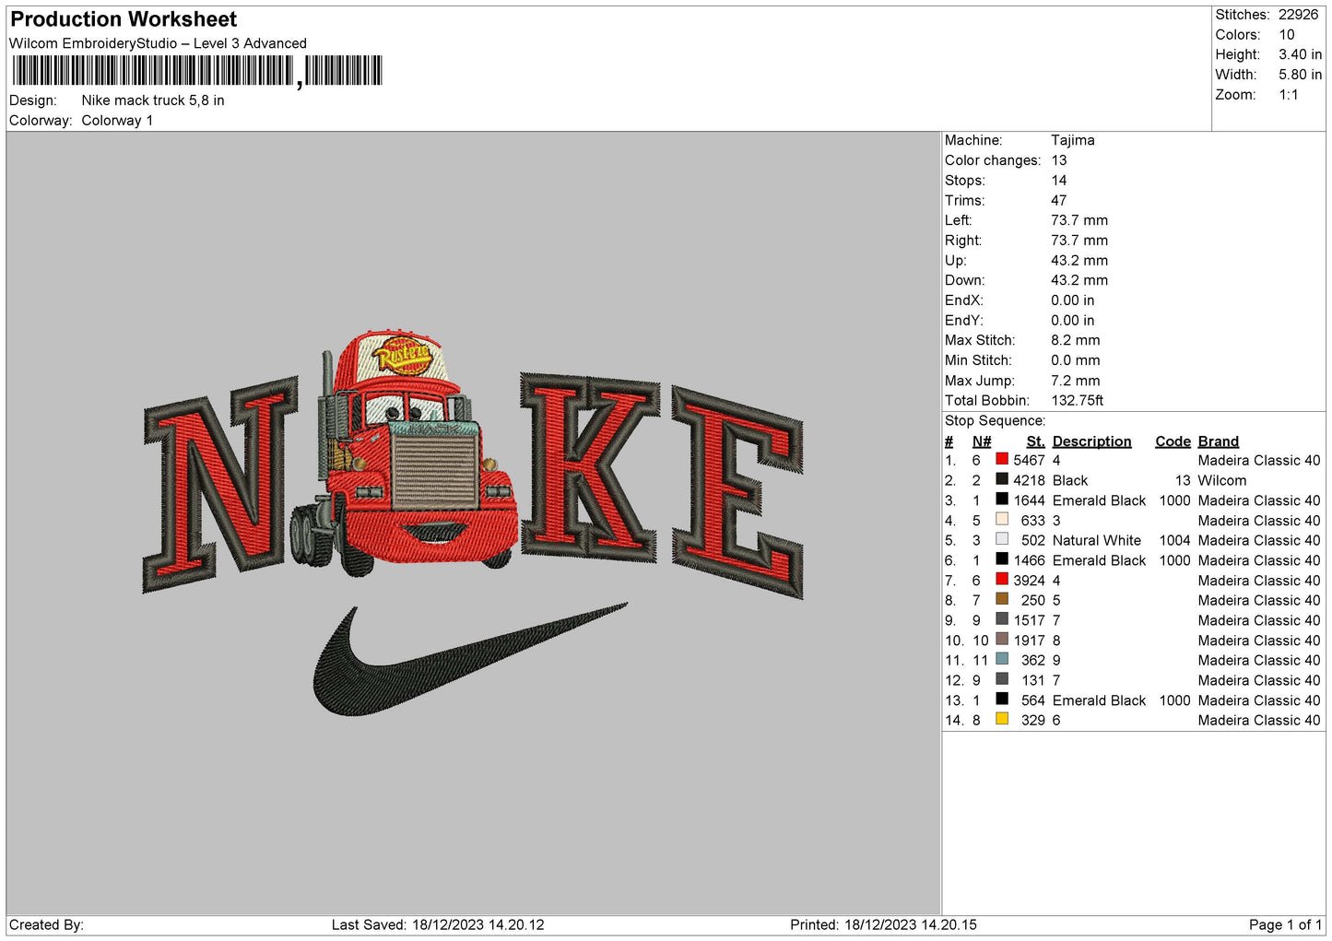Image resolution: width=1332 pixels, height=941 pixels.
Task: Click the Total Bobbin value 132.75ft
Action: pos(1078,400)
